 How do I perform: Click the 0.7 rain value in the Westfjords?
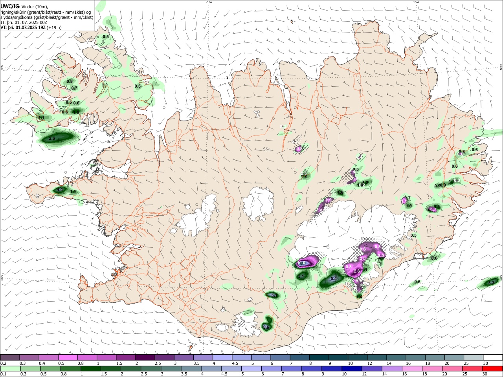[x=74, y=88]
